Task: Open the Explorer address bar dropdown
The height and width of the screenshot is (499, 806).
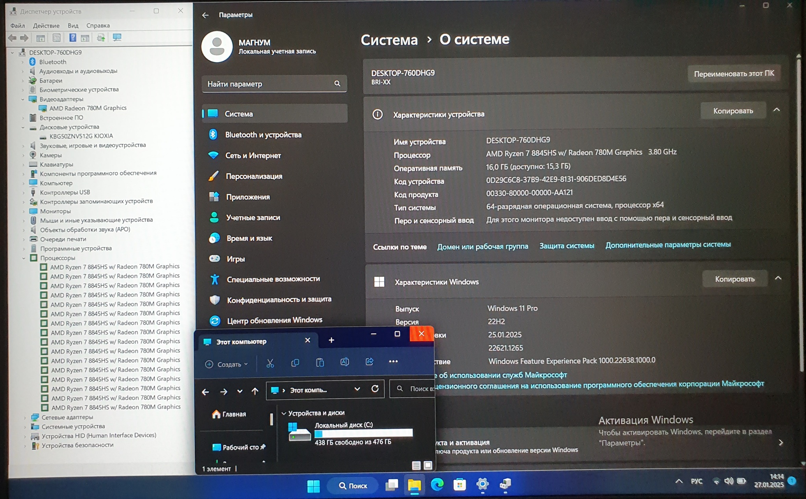Action: pos(357,389)
